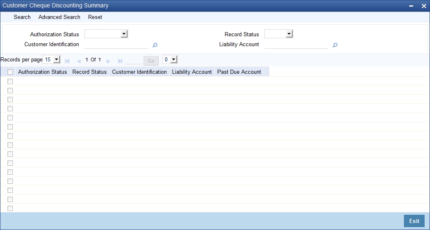This screenshot has height=230, width=430.
Task: Sort by Liability Account column header
Action: click(x=192, y=72)
